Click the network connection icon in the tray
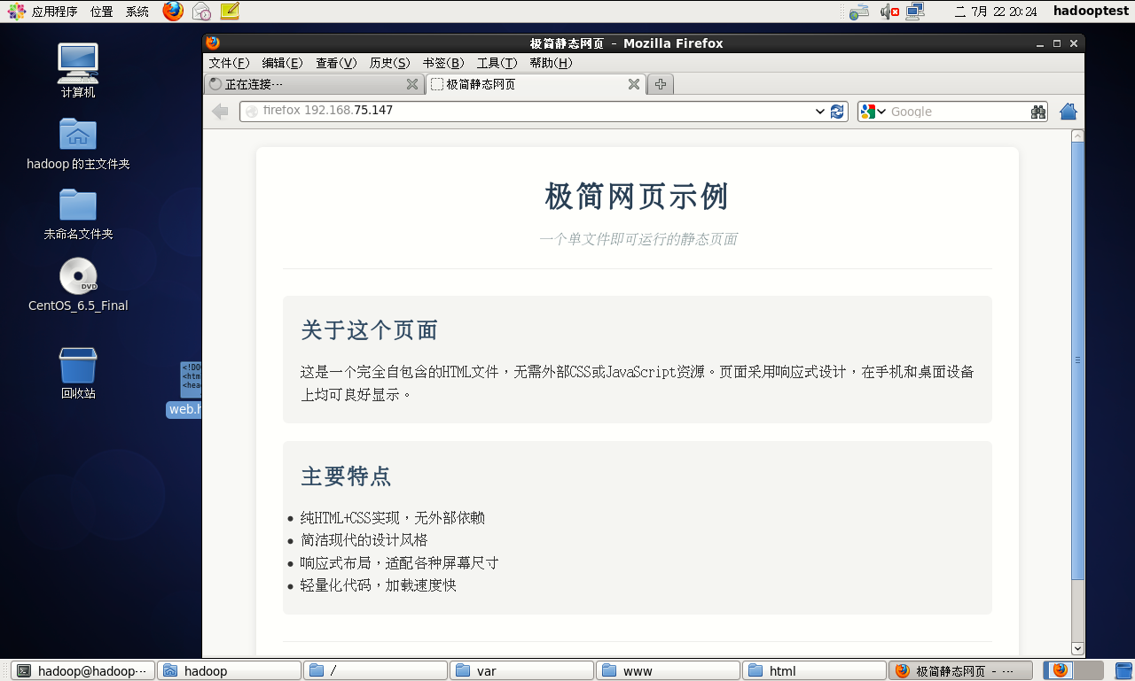1135x681 pixels. [915, 12]
